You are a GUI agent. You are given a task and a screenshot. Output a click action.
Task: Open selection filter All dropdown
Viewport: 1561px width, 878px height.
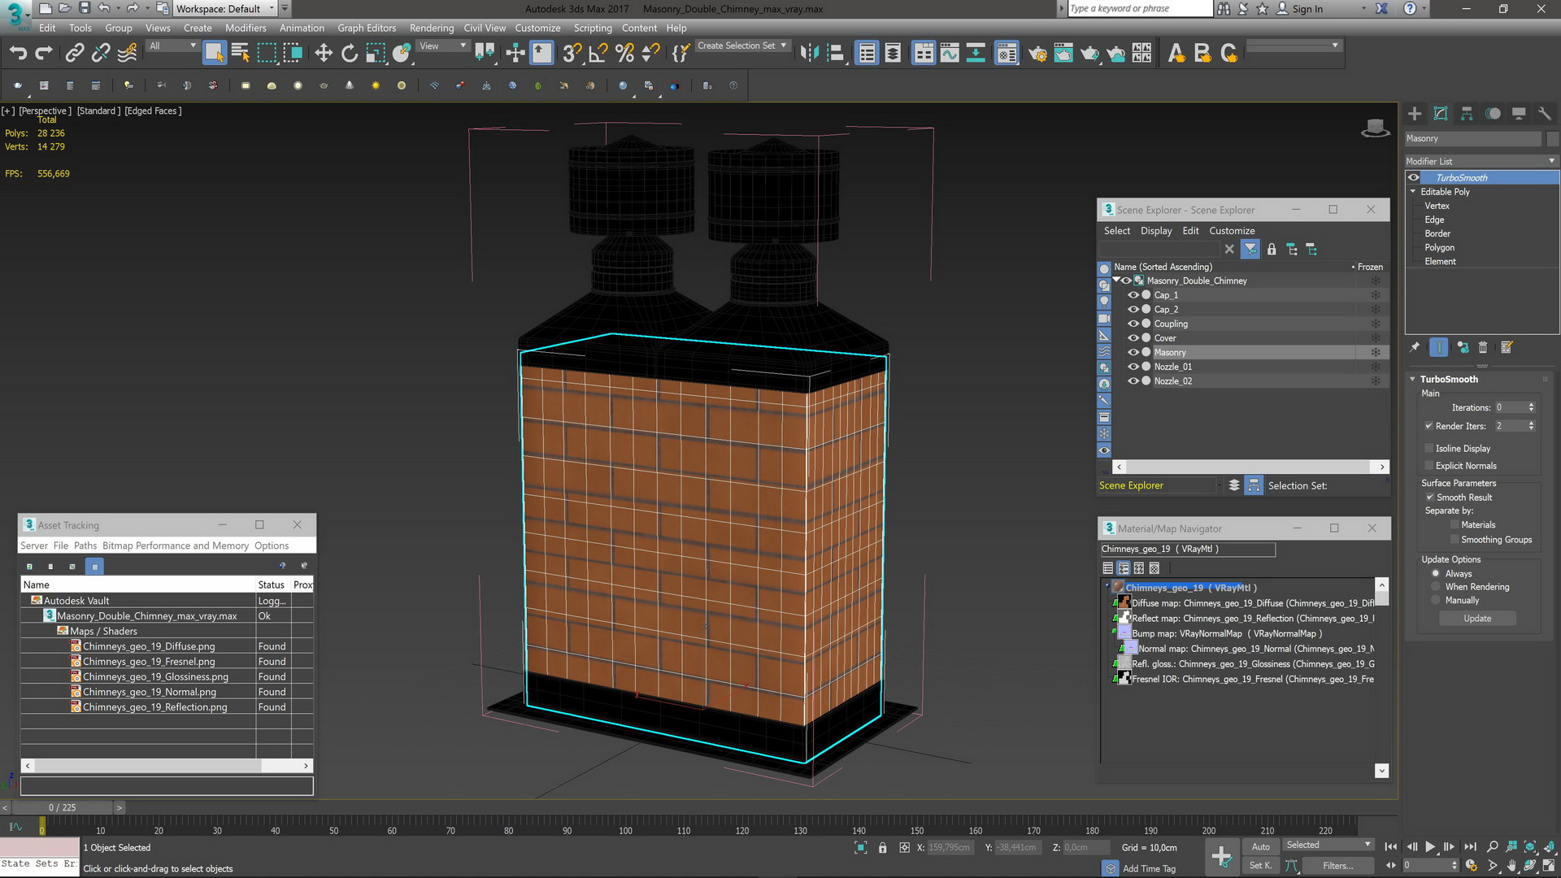[172, 46]
